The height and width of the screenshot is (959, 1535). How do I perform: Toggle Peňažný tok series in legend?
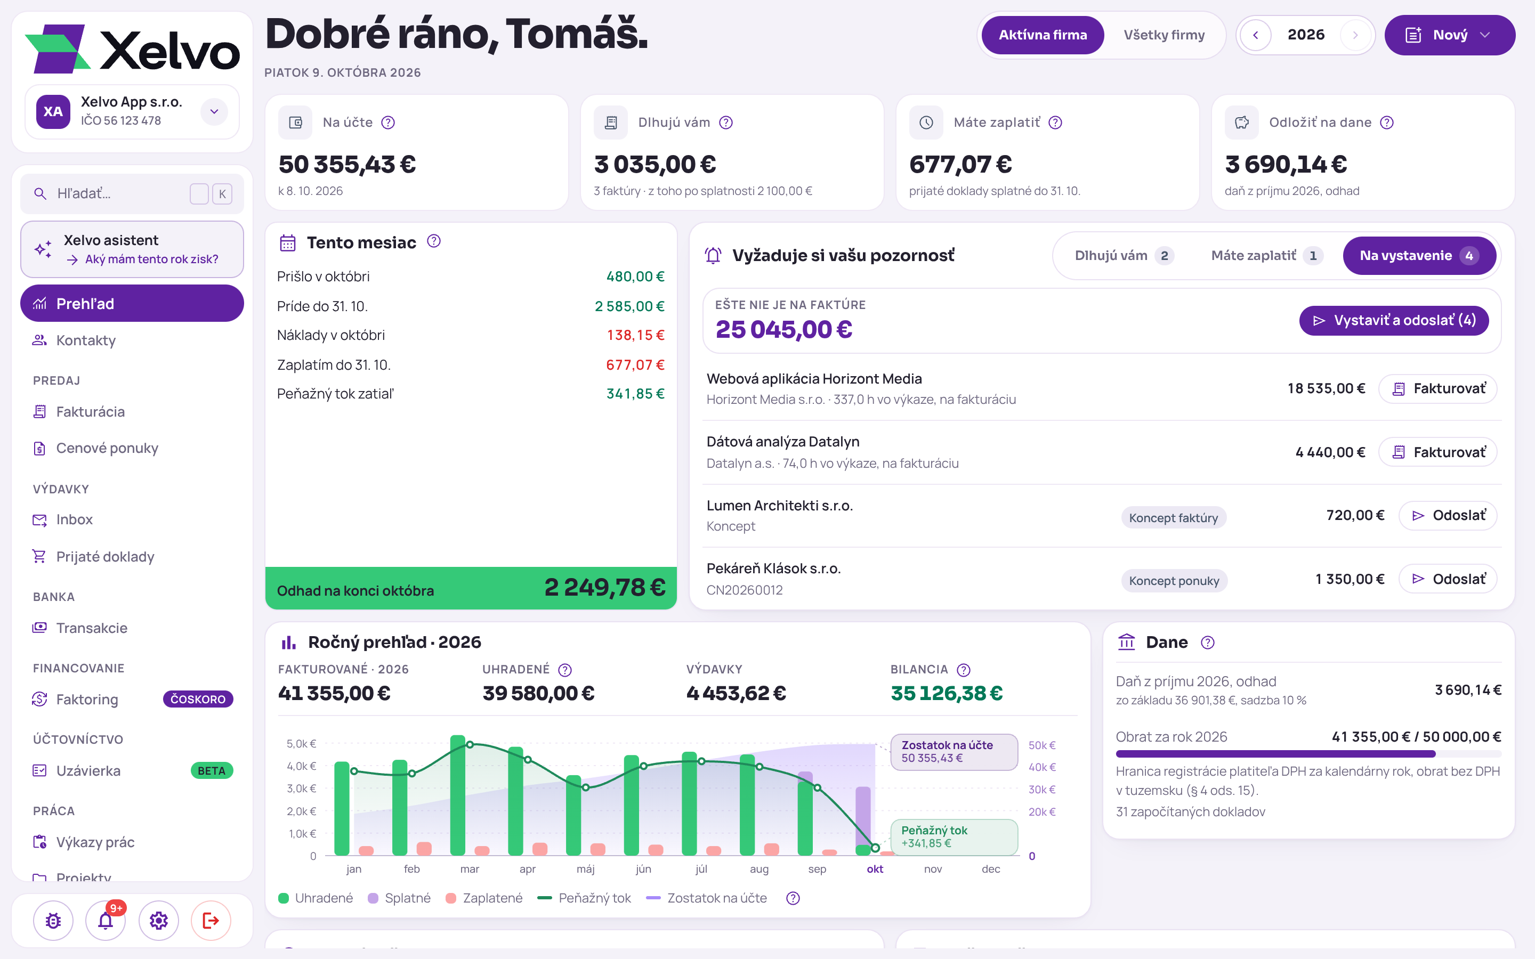pyautogui.click(x=584, y=898)
